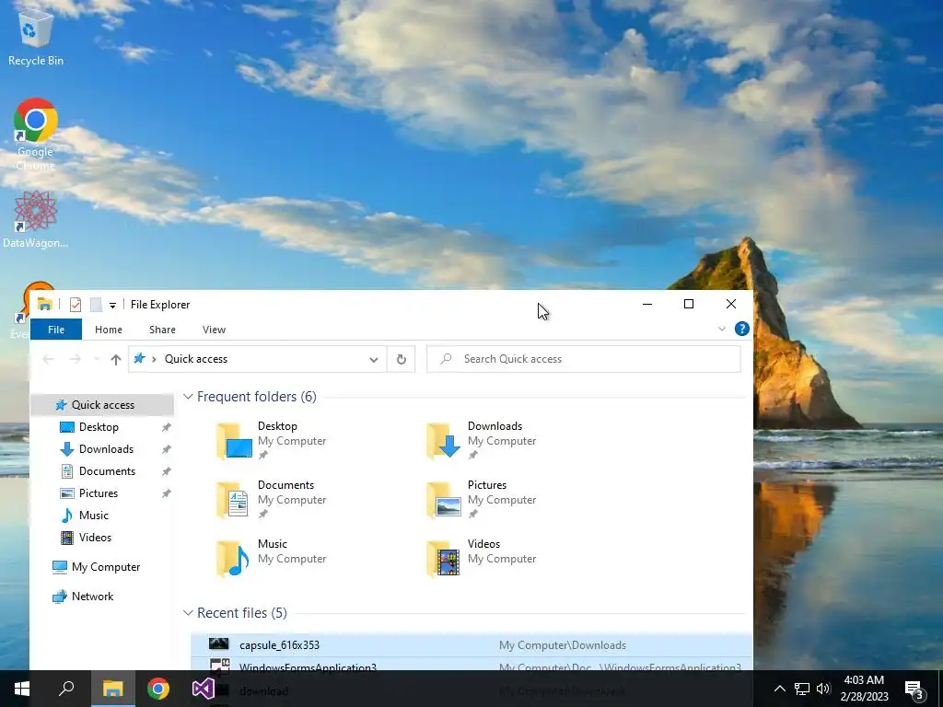Open the DataWagon desktop shortcut
The image size is (943, 707).
click(x=36, y=219)
